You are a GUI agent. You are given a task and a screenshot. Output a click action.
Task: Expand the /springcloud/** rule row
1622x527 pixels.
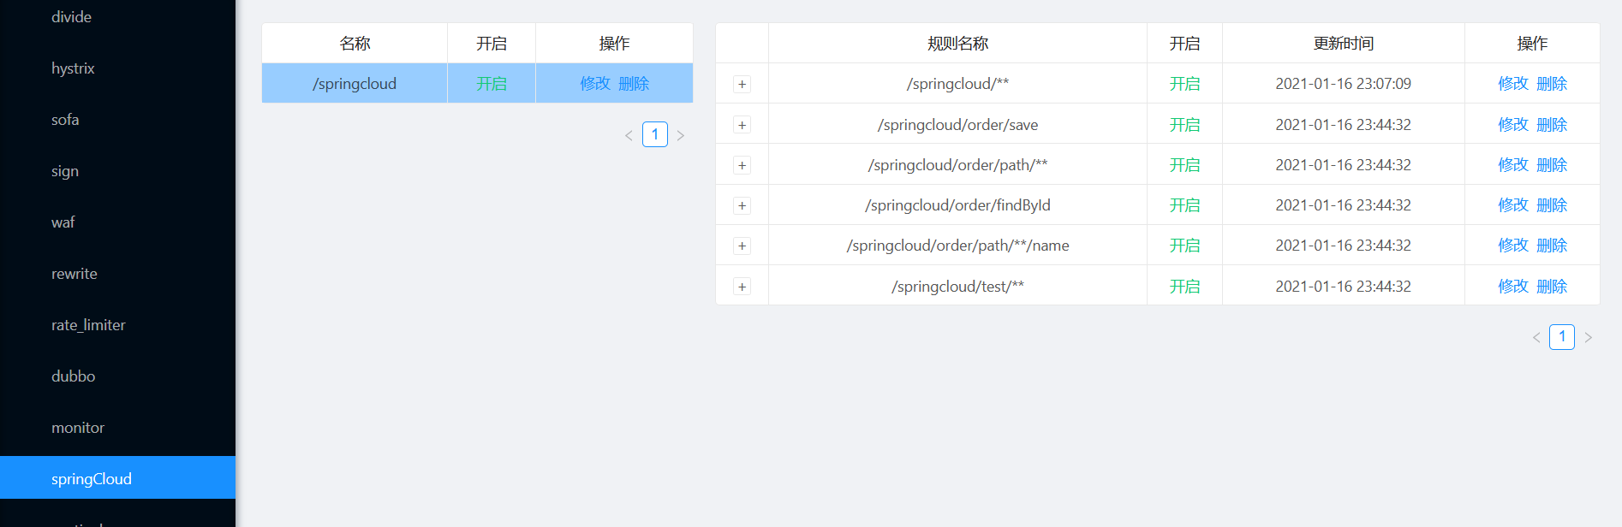pos(742,85)
